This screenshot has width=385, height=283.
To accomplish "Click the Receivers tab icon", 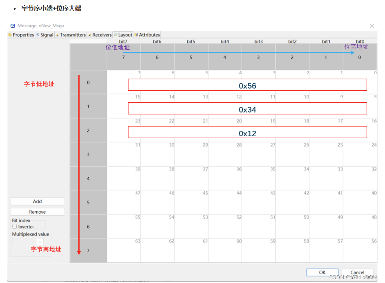I will coord(90,35).
